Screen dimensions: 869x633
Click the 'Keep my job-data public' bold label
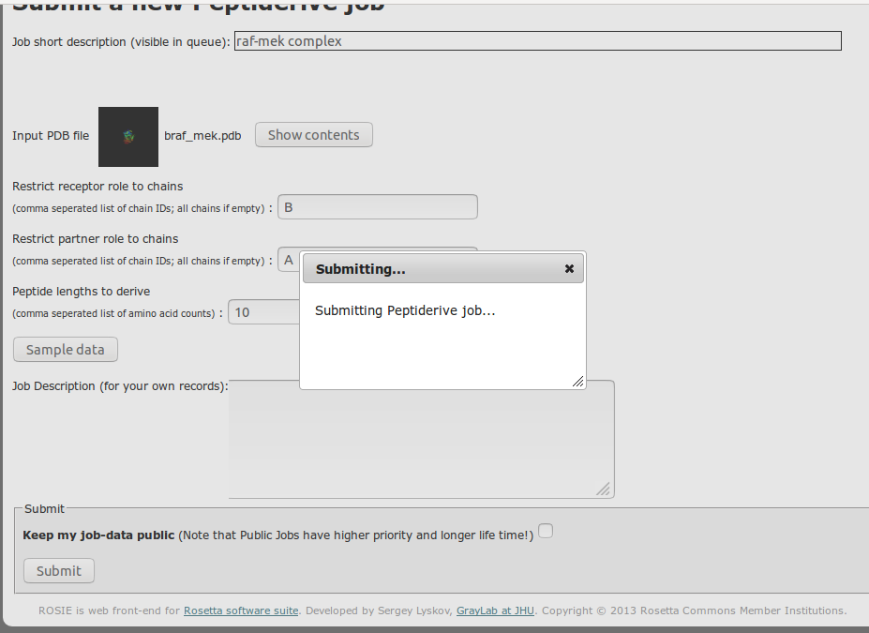[98, 535]
